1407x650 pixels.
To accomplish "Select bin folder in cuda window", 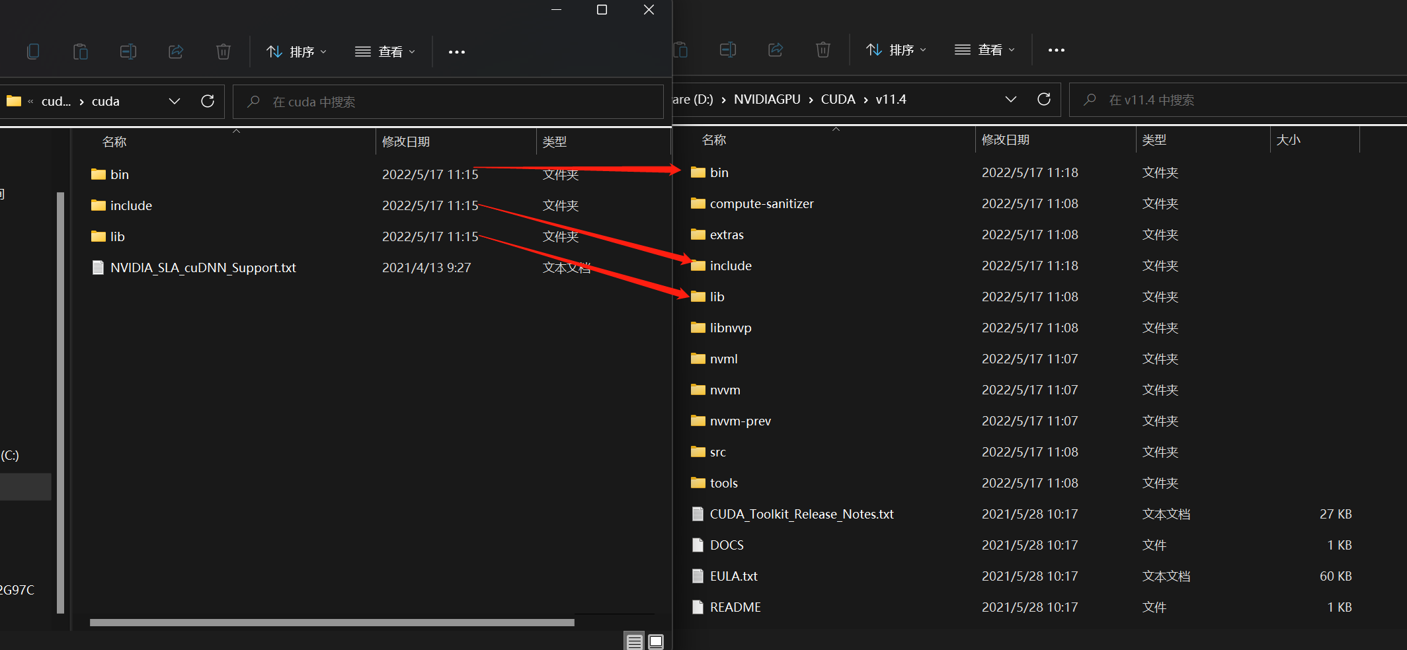I will [119, 174].
